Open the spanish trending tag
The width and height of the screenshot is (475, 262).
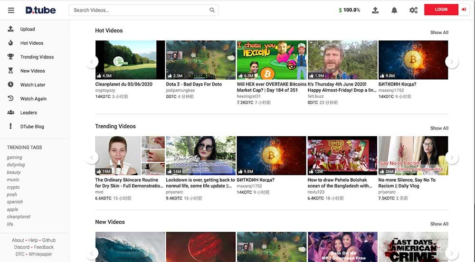pyautogui.click(x=15, y=202)
